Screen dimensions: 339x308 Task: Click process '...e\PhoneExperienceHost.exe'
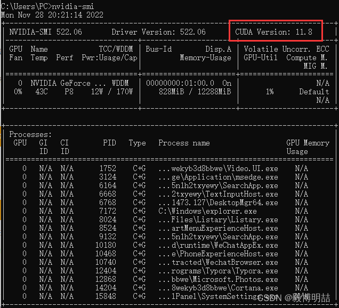pos(218,254)
